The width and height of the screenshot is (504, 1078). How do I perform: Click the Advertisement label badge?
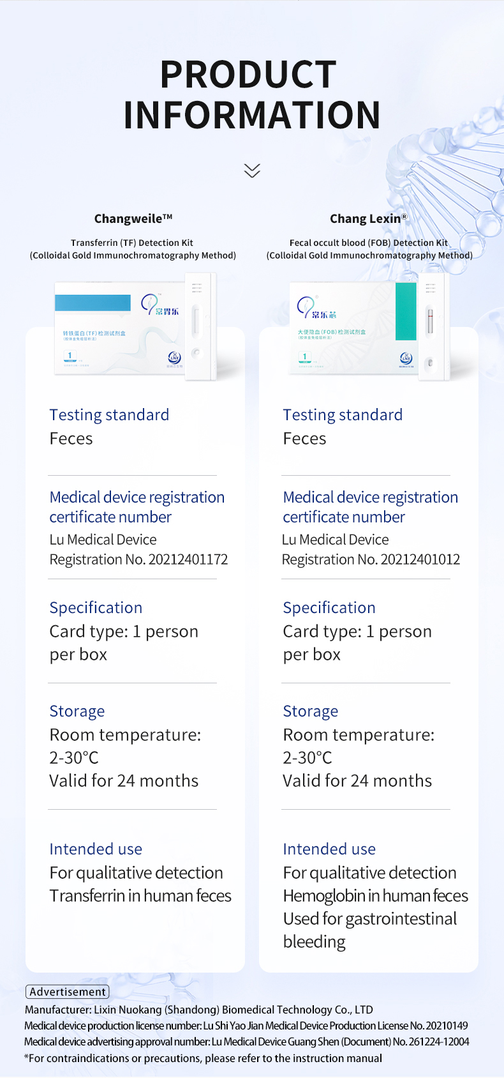point(68,992)
